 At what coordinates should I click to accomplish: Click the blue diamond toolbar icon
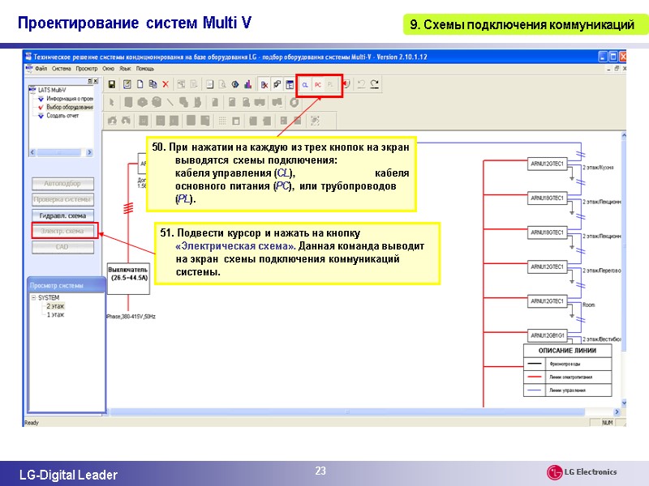(x=235, y=85)
